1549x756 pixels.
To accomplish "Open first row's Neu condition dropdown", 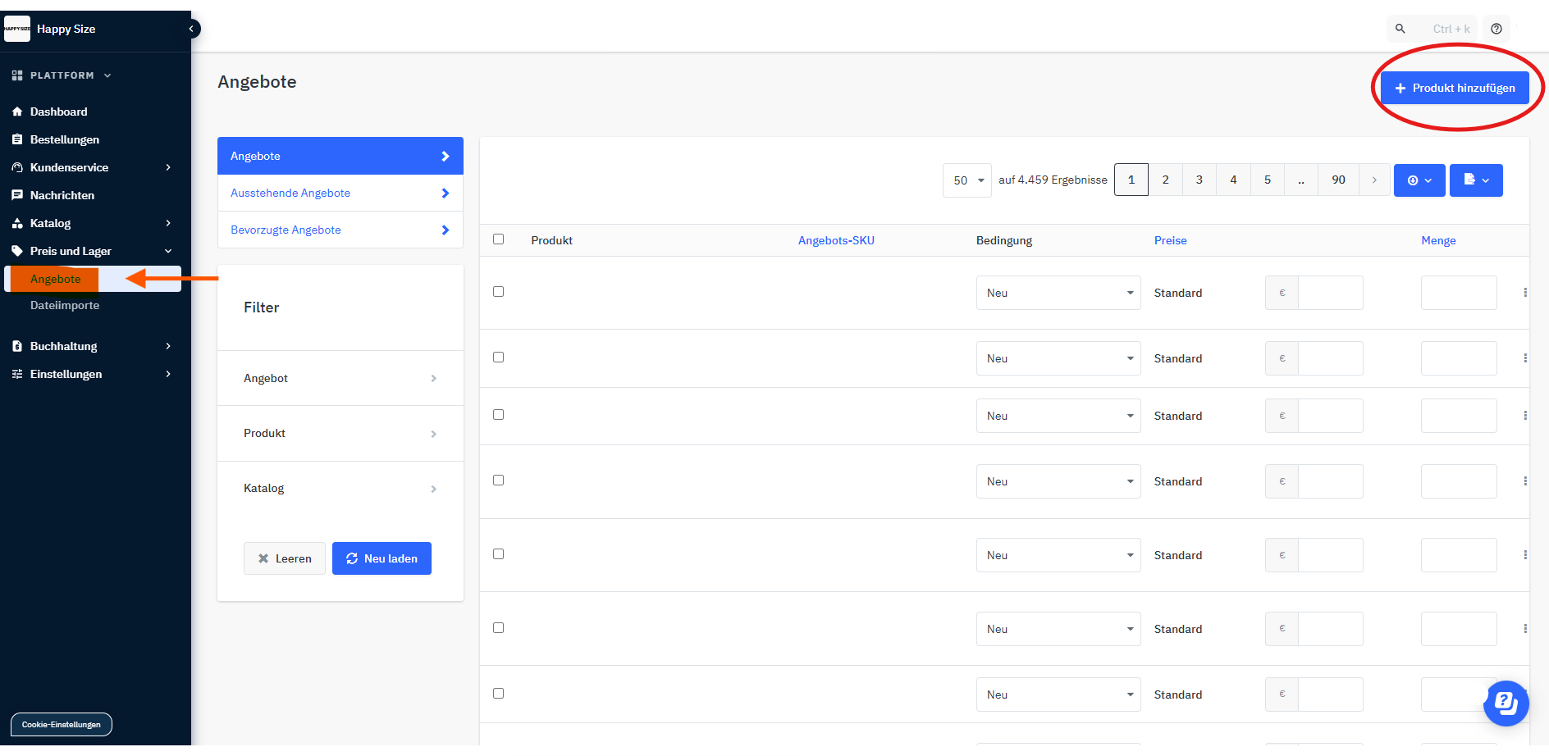I will [x=1058, y=293].
